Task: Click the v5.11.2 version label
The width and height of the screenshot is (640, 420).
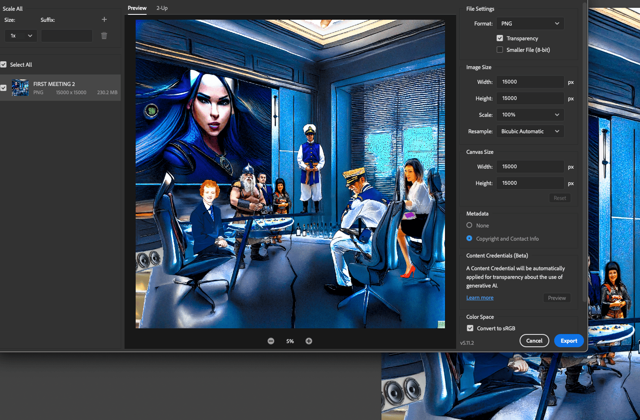Action: (x=467, y=343)
